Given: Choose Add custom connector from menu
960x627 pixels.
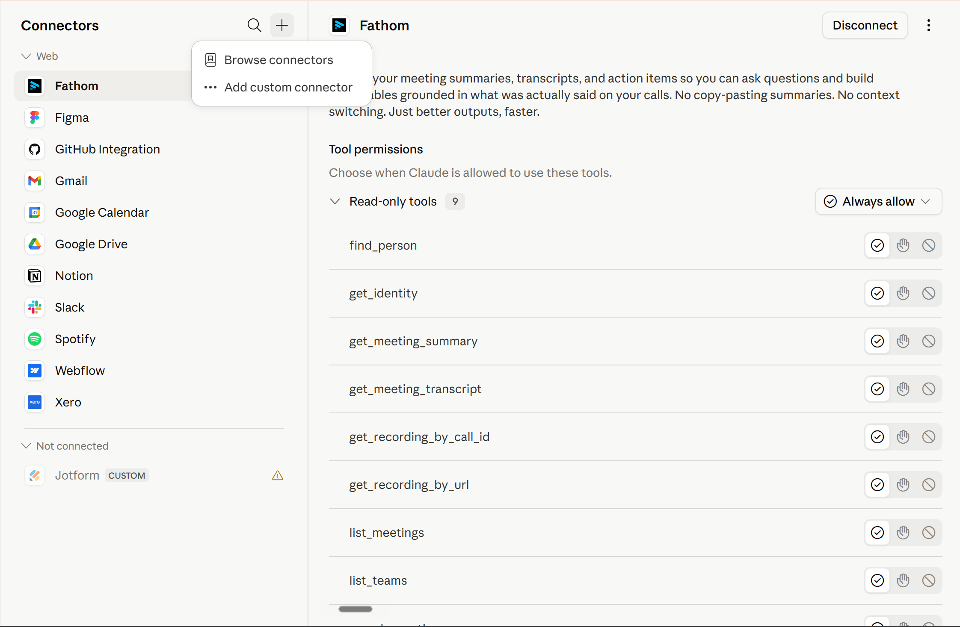Looking at the screenshot, I should pyautogui.click(x=281, y=87).
